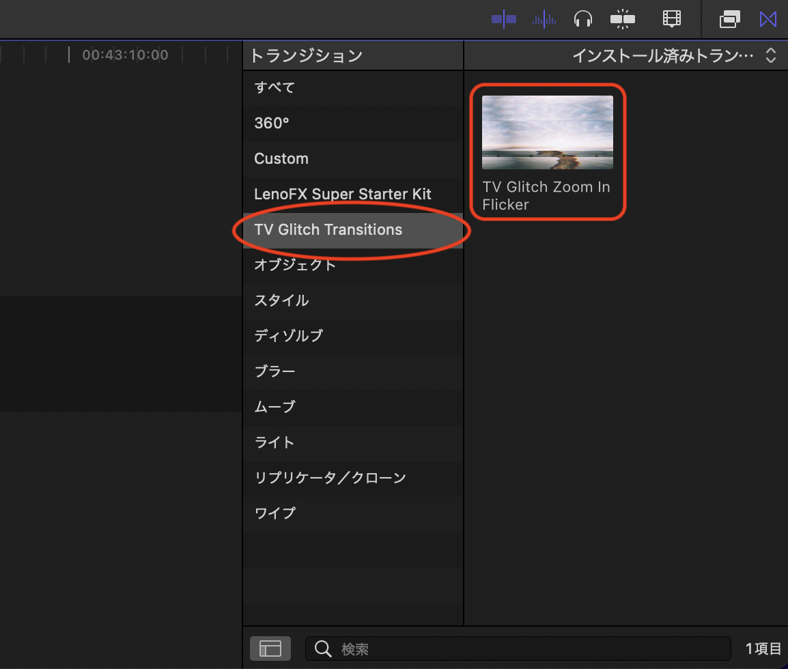The width and height of the screenshot is (788, 669).
Task: Click the magnifying glass search icon
Action: coord(322,648)
